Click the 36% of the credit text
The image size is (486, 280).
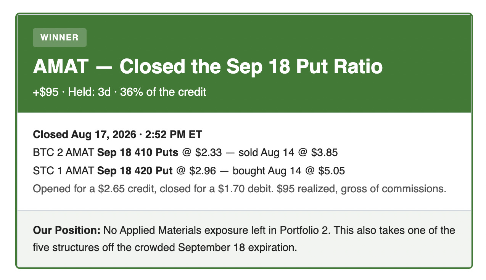point(163,92)
